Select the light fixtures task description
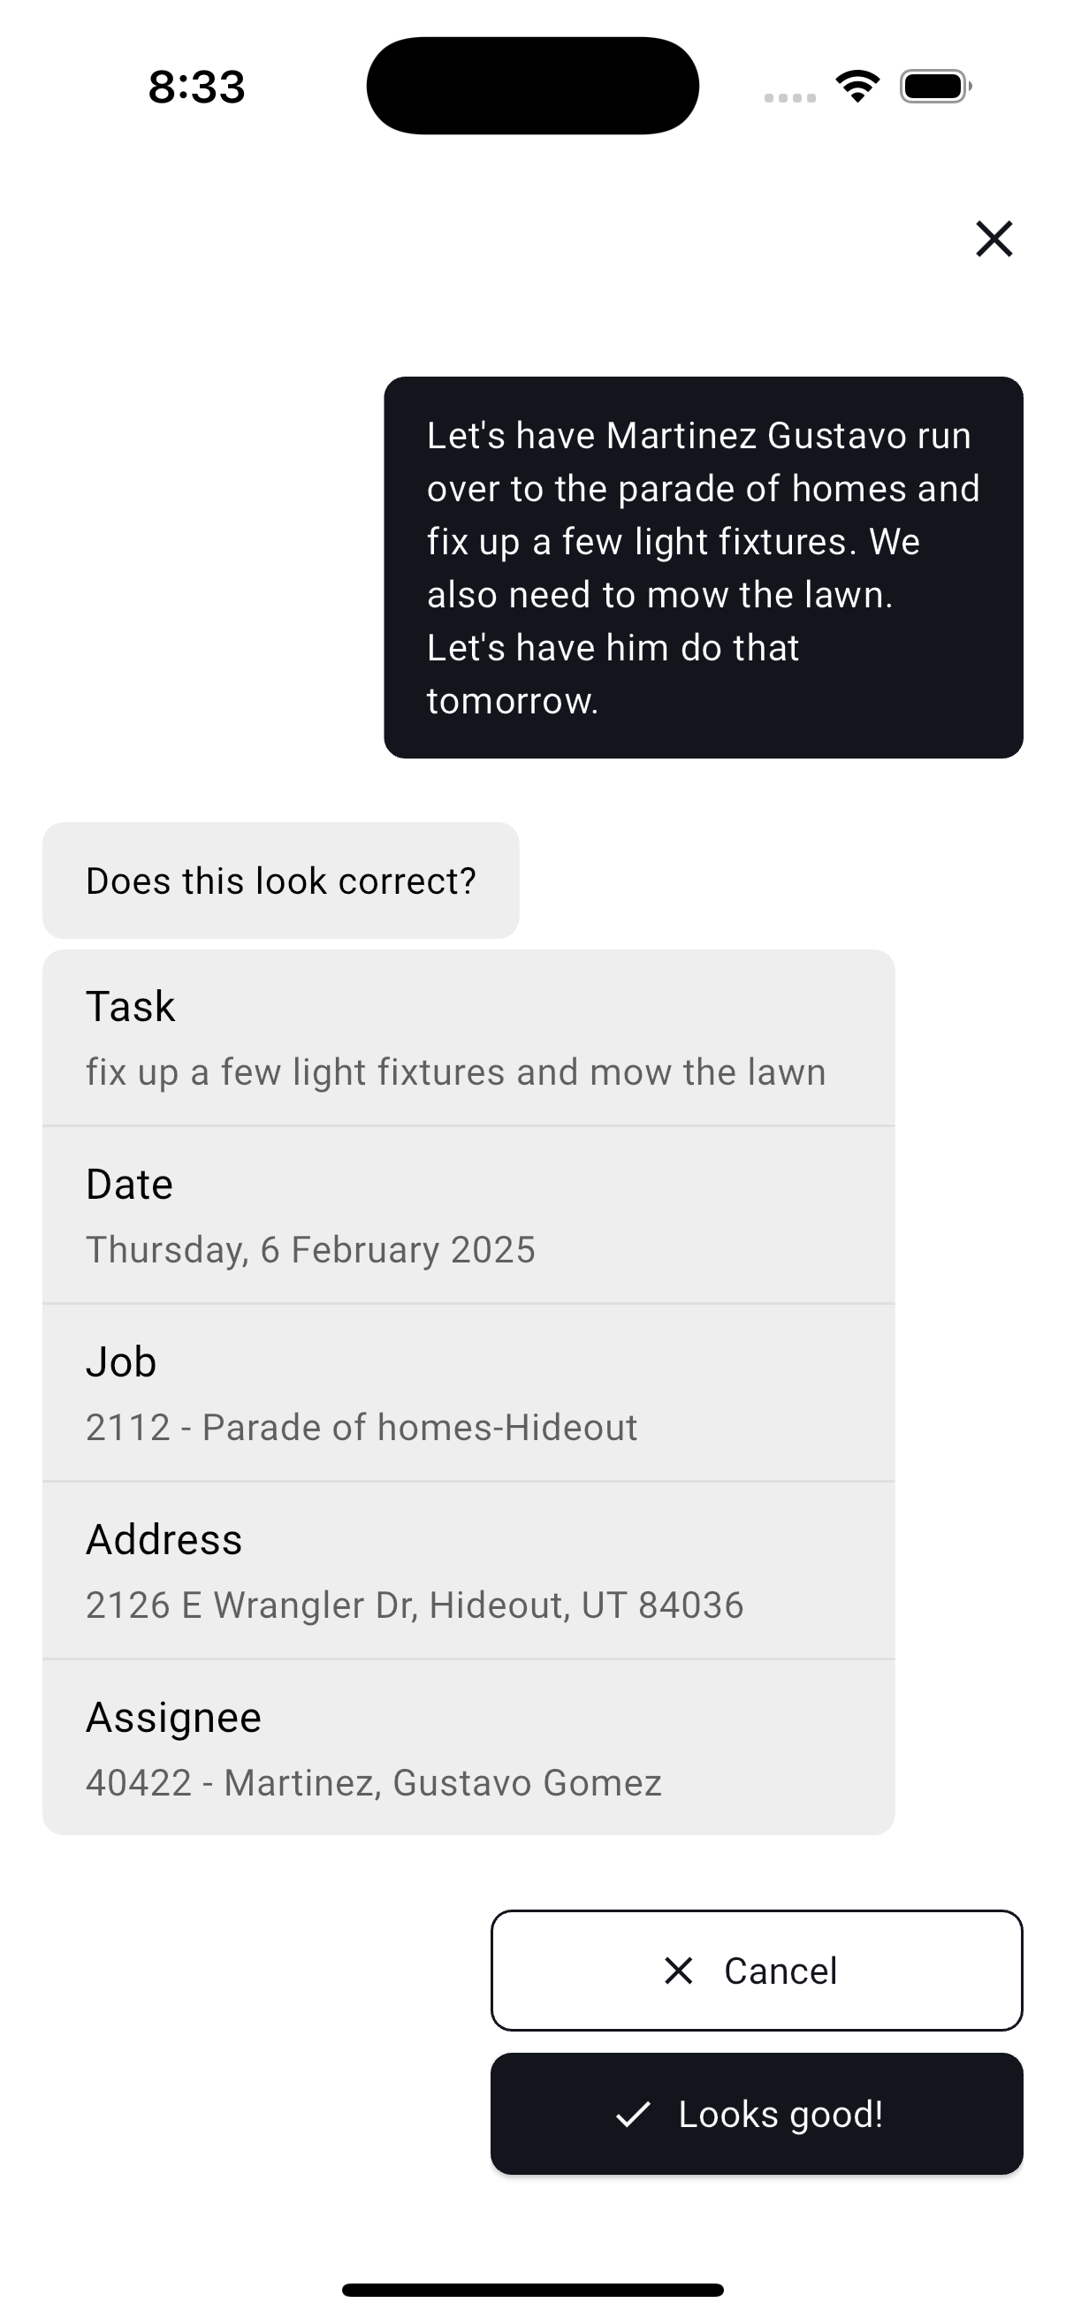The width and height of the screenshot is (1066, 2318). pos(455,1071)
